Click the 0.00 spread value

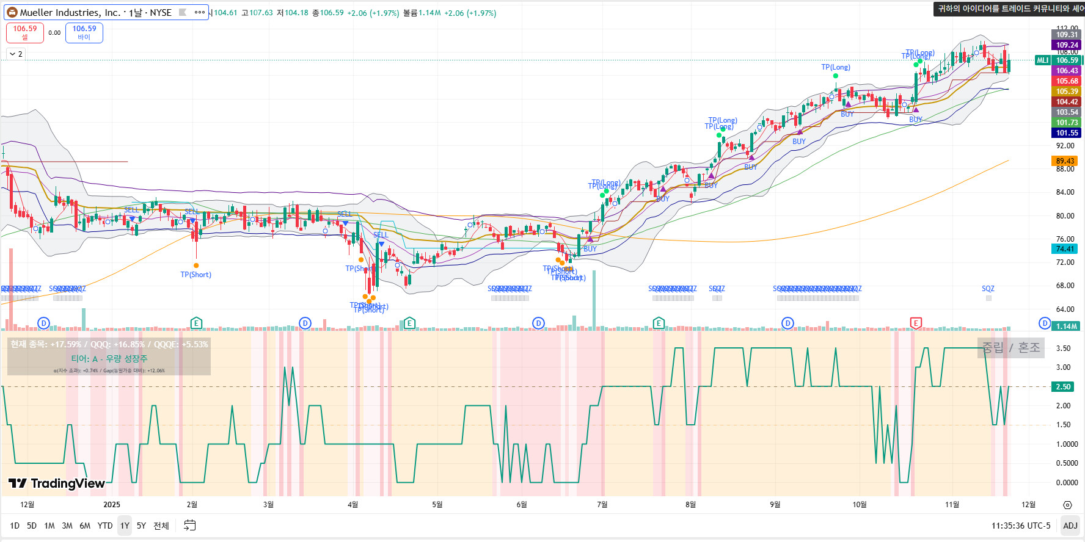54,33
